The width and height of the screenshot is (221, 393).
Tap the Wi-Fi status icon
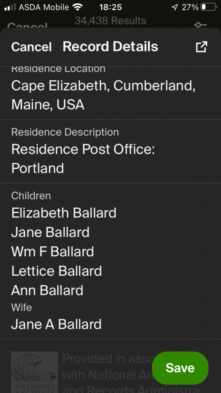pyautogui.click(x=78, y=7)
